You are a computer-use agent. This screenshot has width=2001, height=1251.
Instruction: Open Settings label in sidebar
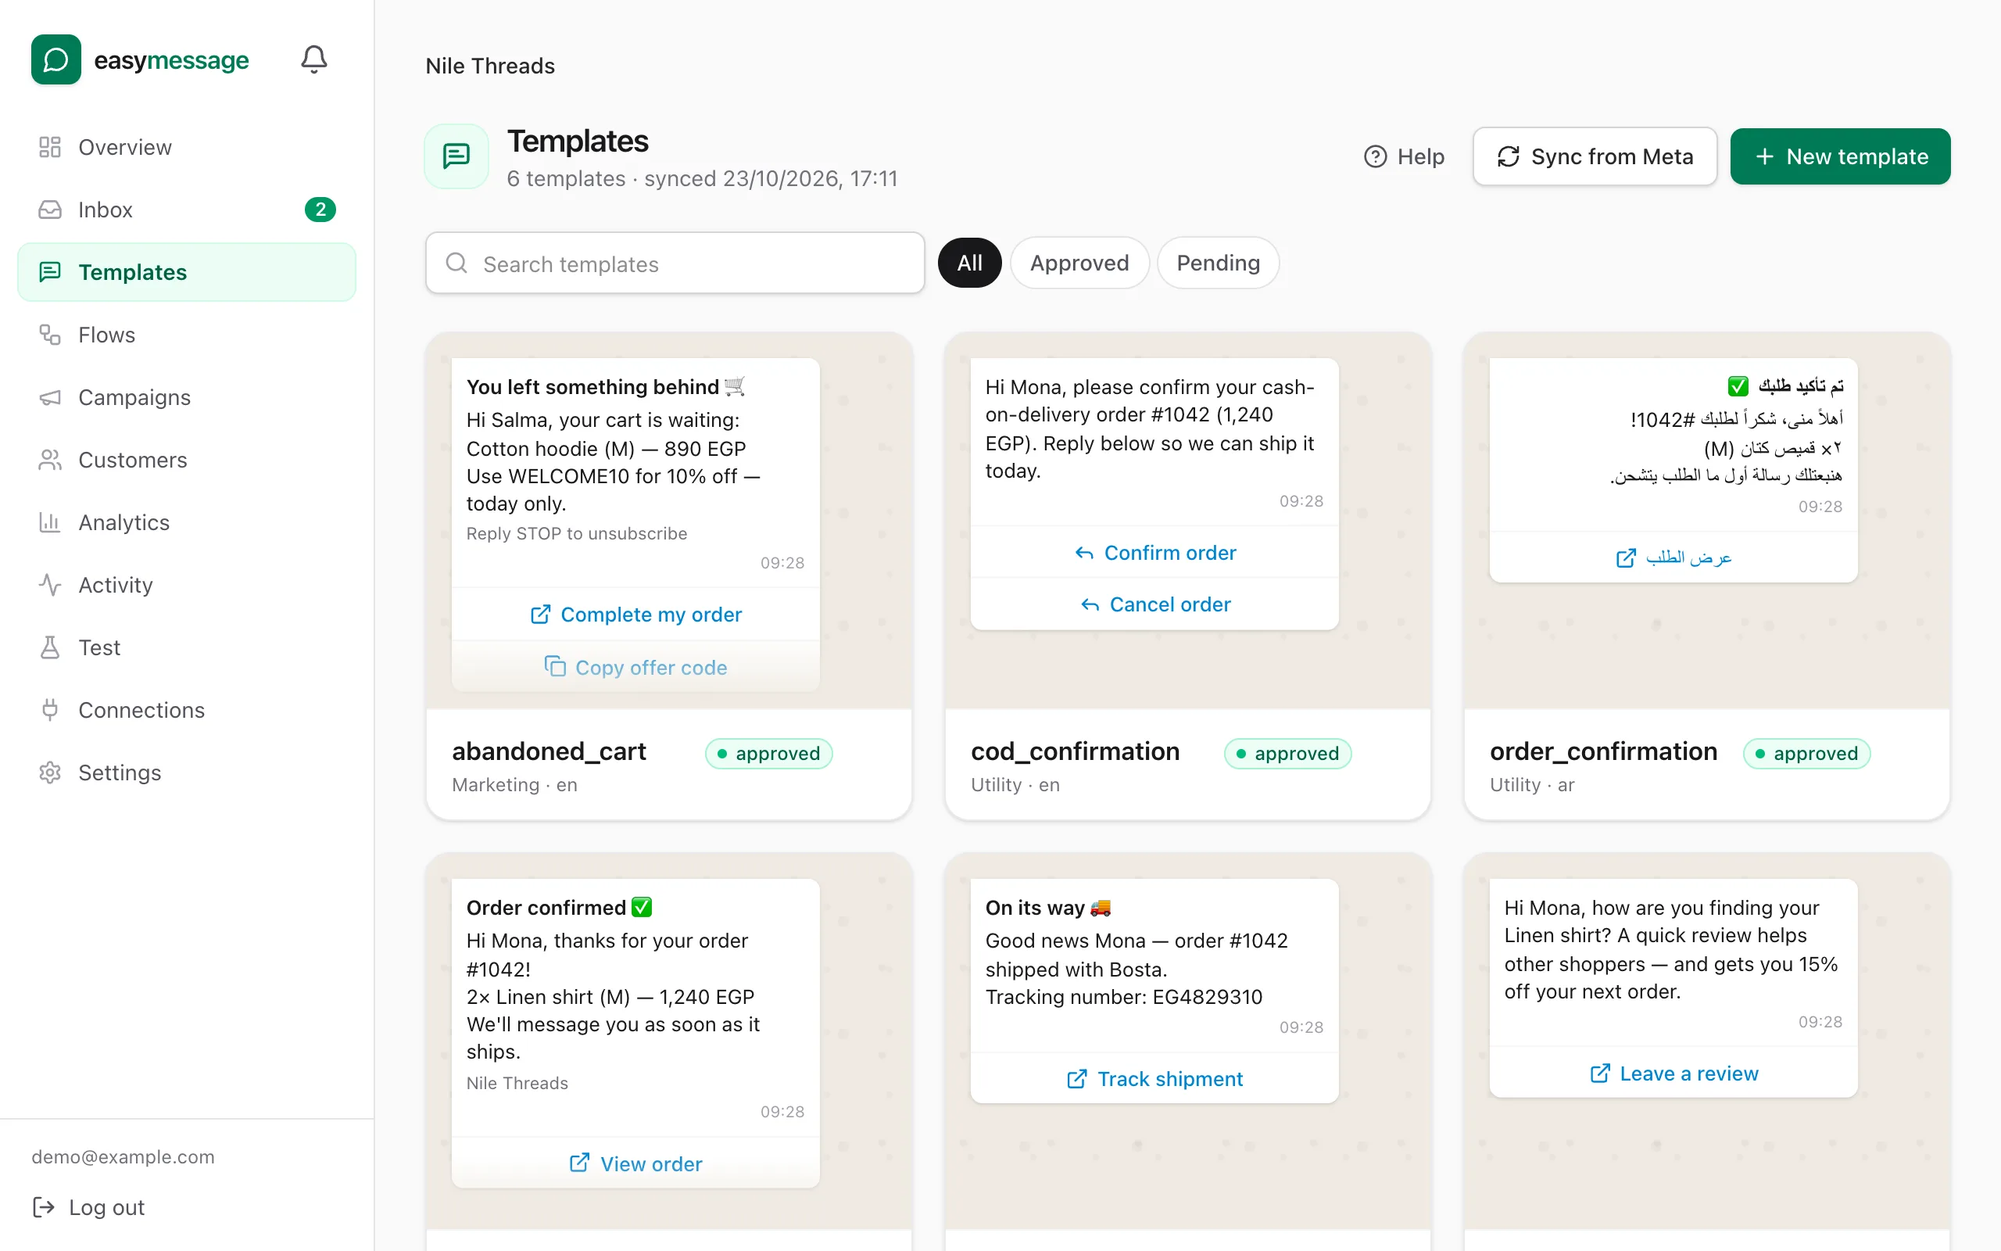[x=120, y=772]
